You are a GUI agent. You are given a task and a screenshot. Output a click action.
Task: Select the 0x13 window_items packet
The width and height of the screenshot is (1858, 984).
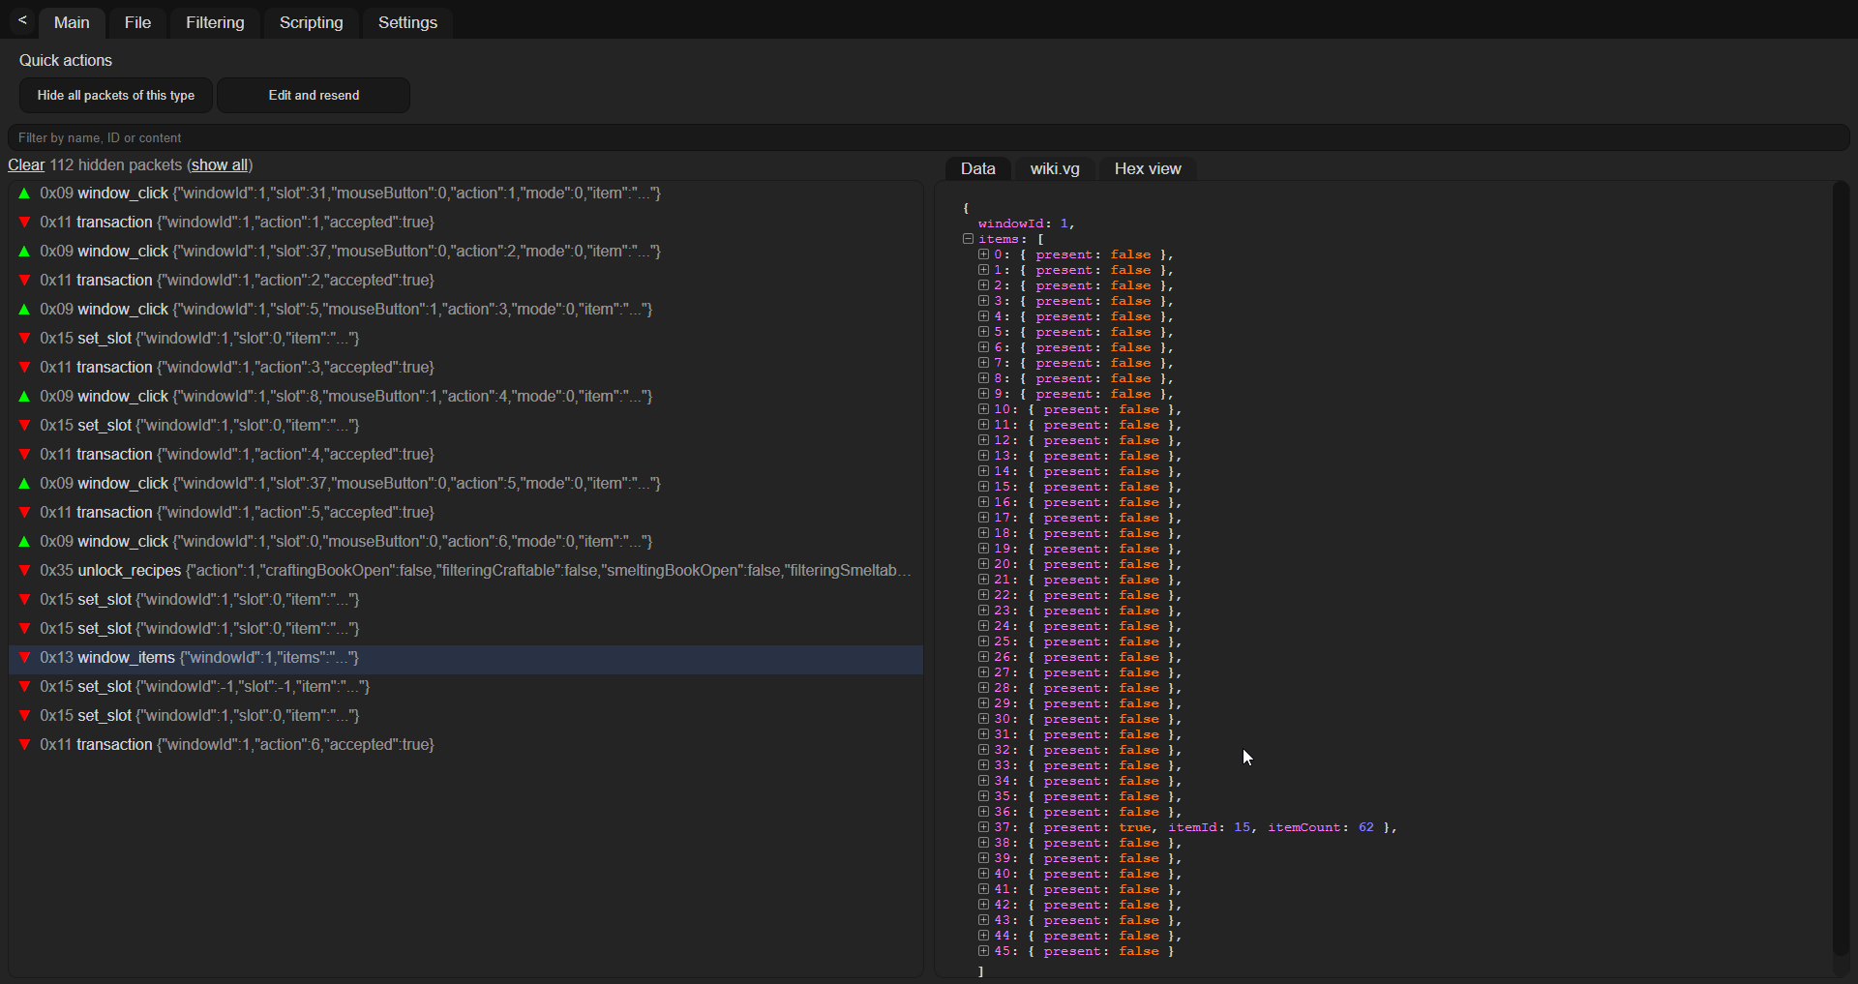[x=465, y=658]
